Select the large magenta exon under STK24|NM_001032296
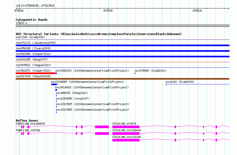Image resolution: width=237 pixels, height=155 pixels. [126, 140]
